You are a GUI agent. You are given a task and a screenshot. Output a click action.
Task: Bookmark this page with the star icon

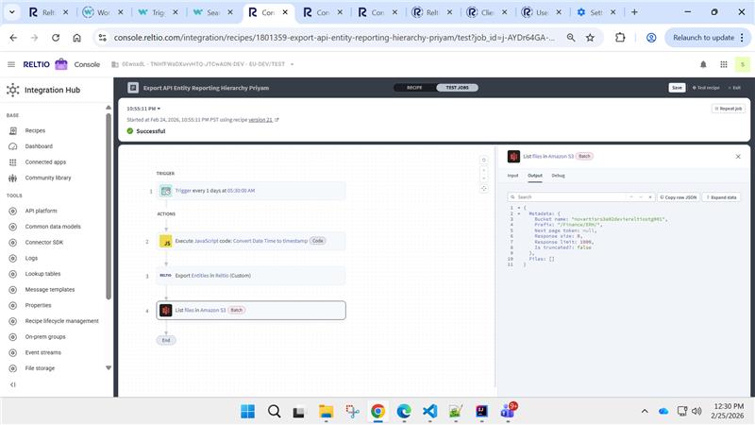(x=590, y=38)
